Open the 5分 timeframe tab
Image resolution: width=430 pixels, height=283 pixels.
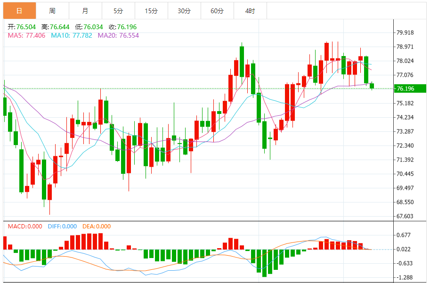(118, 11)
